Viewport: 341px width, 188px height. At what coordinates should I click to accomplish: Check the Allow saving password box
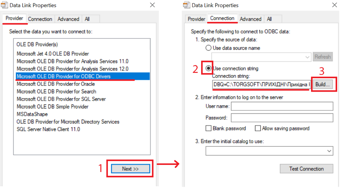(x=258, y=128)
